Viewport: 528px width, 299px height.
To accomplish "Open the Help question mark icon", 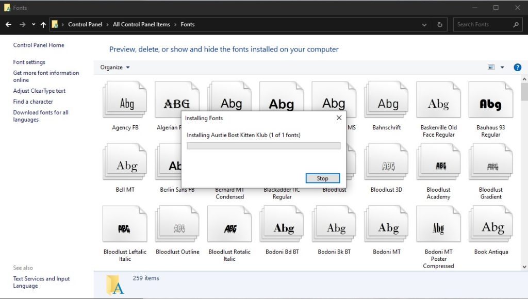I will (x=517, y=67).
